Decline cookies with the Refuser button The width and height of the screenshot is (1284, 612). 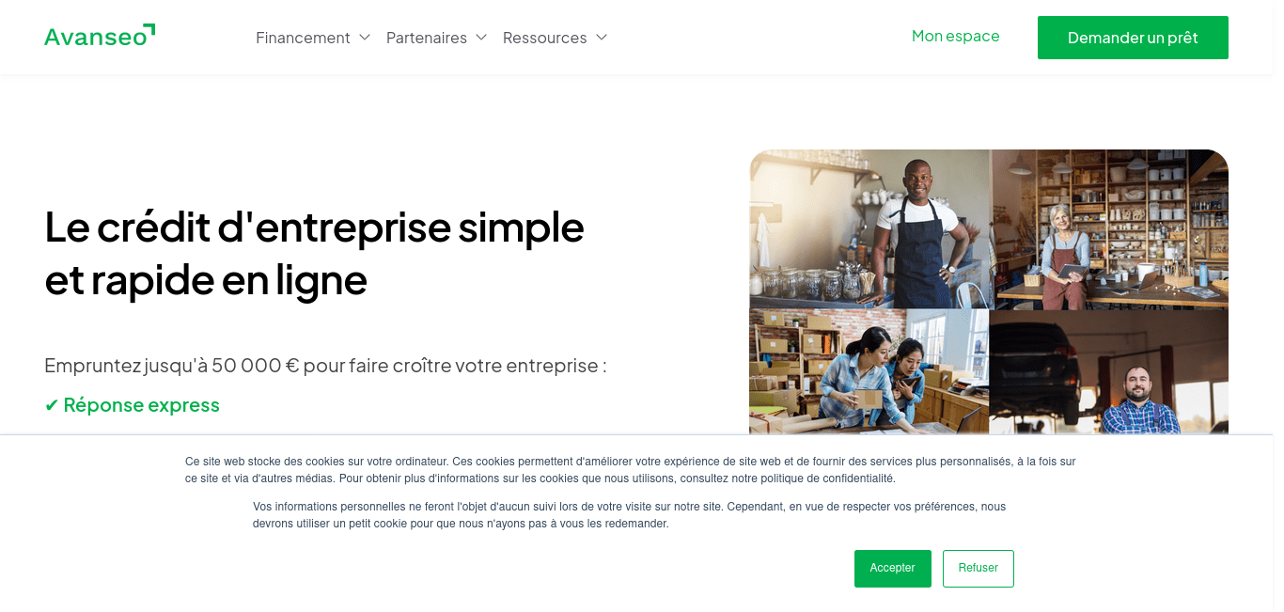coord(978,569)
